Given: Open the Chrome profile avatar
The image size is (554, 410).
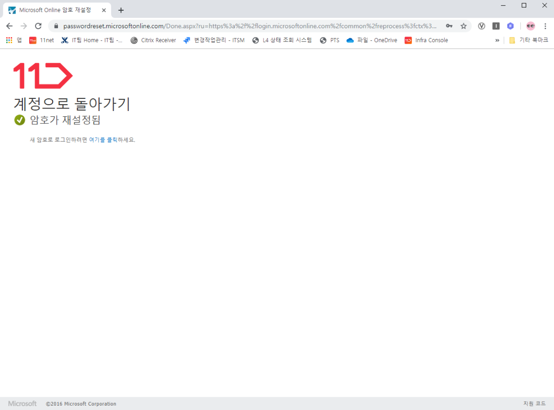Looking at the screenshot, I should click(530, 26).
